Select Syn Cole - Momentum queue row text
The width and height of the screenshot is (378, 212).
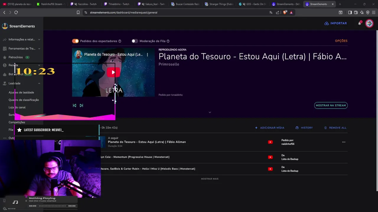tap(135, 157)
